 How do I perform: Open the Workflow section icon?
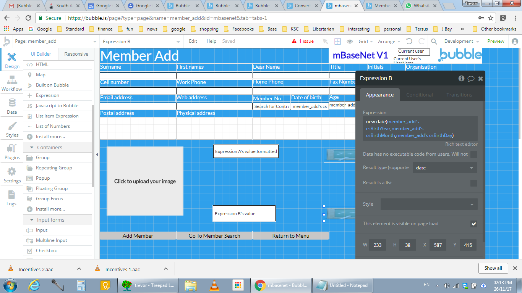pyautogui.click(x=12, y=83)
